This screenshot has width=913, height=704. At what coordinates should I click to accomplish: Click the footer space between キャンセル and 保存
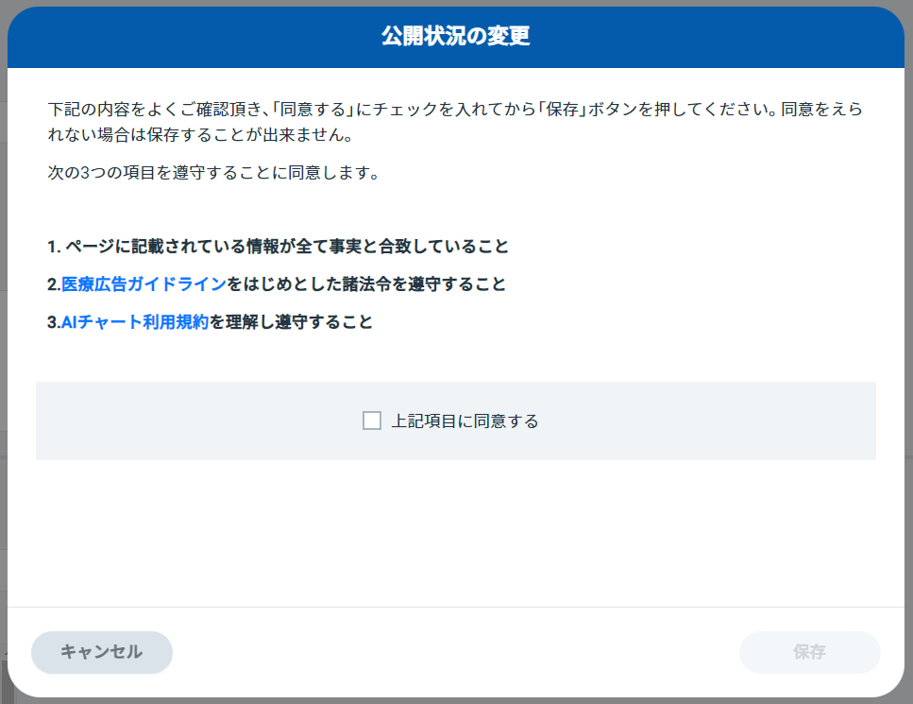456,652
